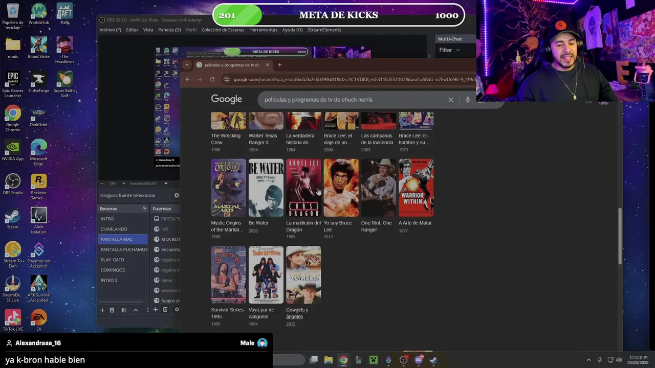The image size is (655, 368).
Task: Open preview scaling dropdown arrow in OBS
Action: 165,183
